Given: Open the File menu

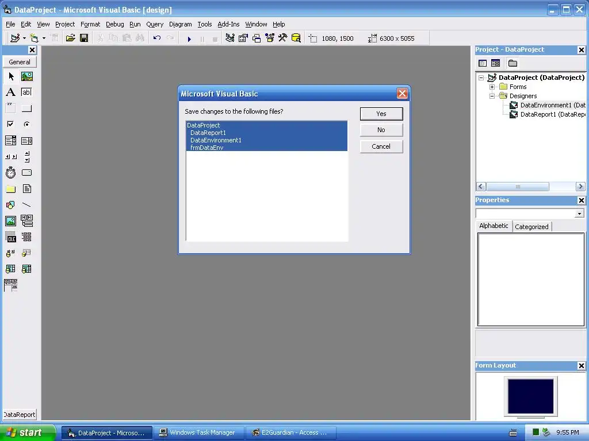Looking at the screenshot, I should 10,24.
